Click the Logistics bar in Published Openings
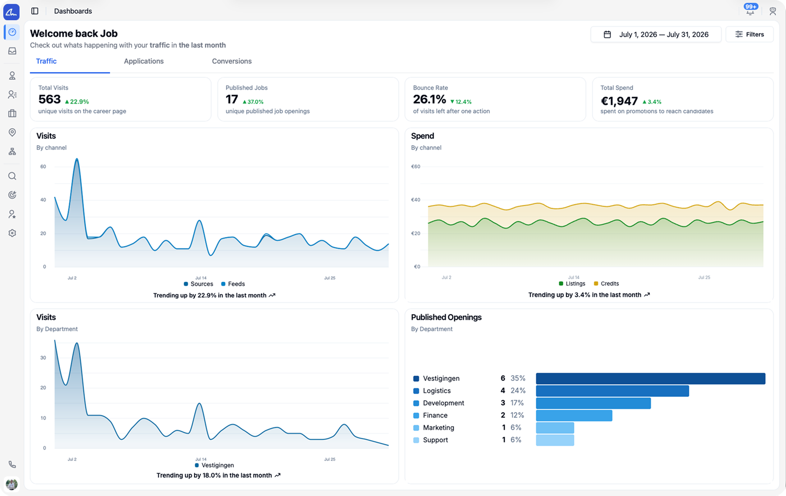Image resolution: width=786 pixels, height=496 pixels. coord(612,391)
